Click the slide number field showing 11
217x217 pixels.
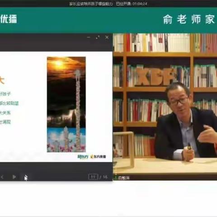pyautogui.click(x=93, y=177)
